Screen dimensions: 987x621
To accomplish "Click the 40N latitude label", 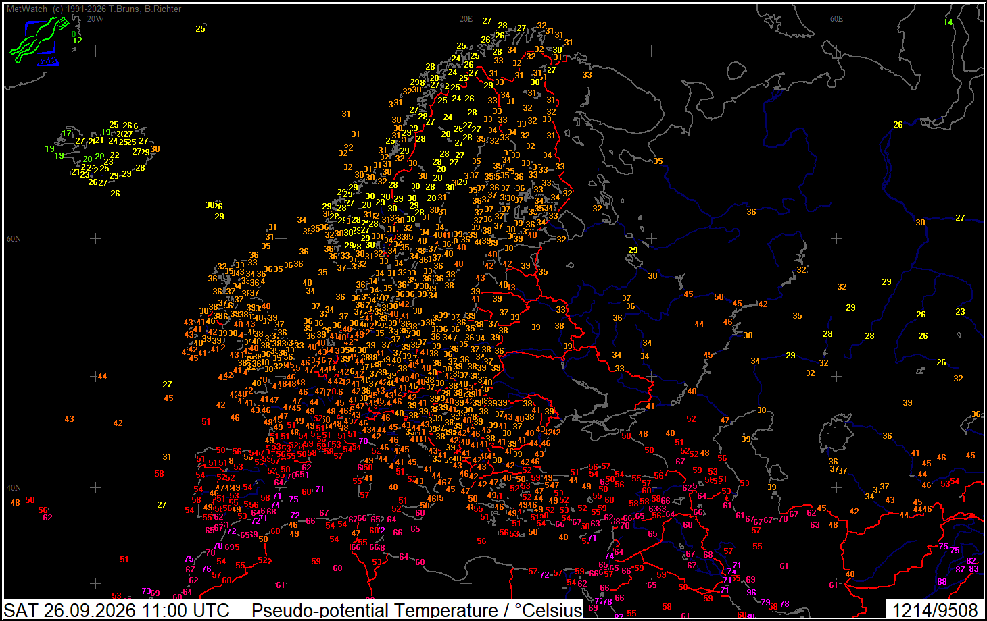I will coord(14,487).
